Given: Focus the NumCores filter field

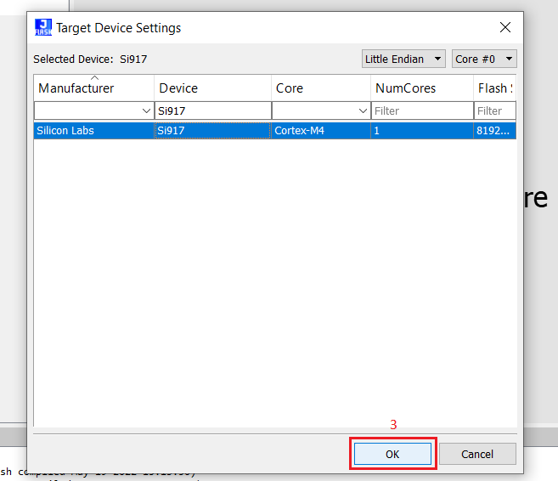Looking at the screenshot, I should coord(422,110).
